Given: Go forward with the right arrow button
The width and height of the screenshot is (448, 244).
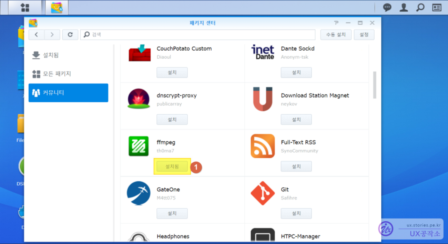Looking at the screenshot, I should [x=52, y=34].
